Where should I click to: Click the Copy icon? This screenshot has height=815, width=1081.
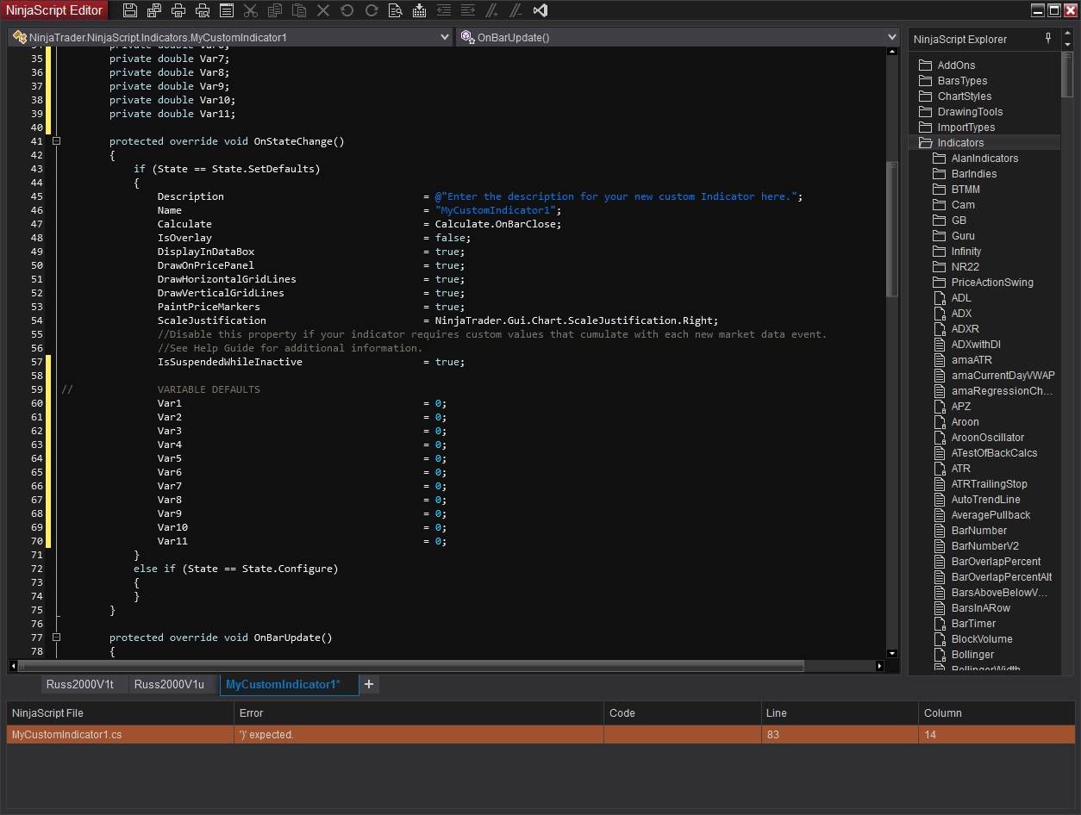click(275, 11)
